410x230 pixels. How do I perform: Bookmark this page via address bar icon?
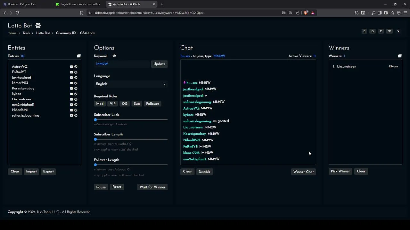tap(81, 13)
